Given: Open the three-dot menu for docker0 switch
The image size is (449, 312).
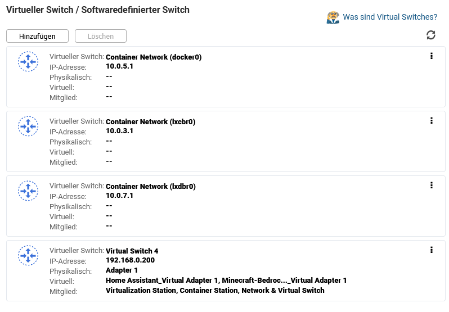Looking at the screenshot, I should point(432,56).
